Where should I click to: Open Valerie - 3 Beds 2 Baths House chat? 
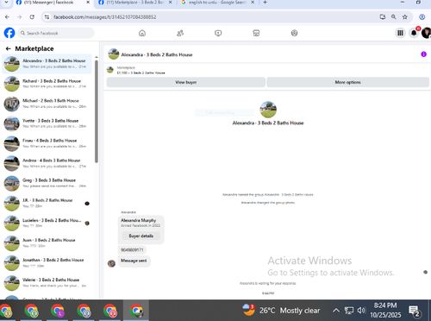click(47, 282)
